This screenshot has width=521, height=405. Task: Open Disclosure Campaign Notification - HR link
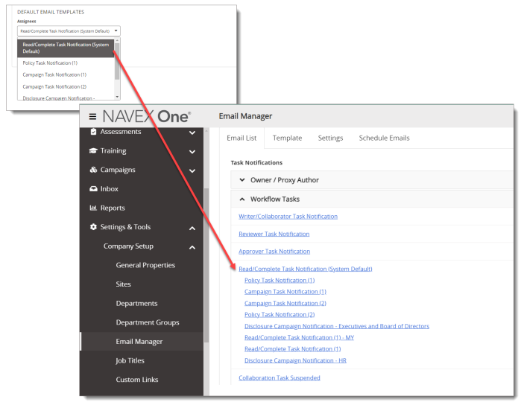pyautogui.click(x=295, y=360)
